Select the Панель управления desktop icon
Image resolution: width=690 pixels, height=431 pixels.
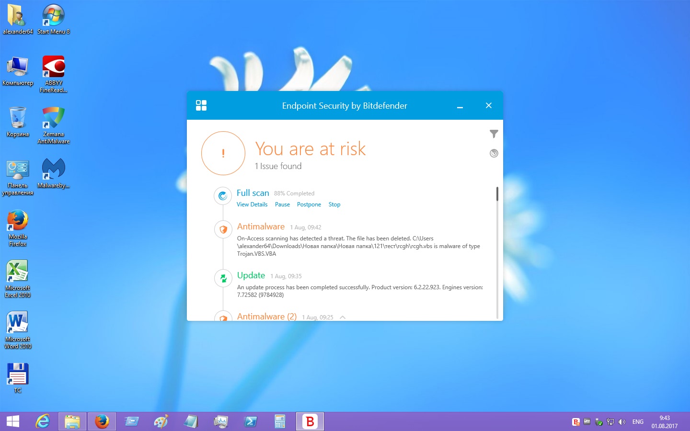coord(18,177)
